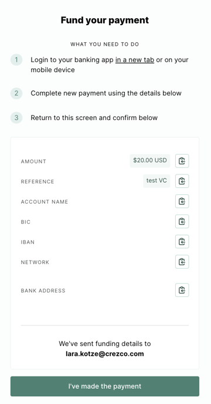Select the $20.00 USD amount chip
The width and height of the screenshot is (211, 404).
(150, 160)
